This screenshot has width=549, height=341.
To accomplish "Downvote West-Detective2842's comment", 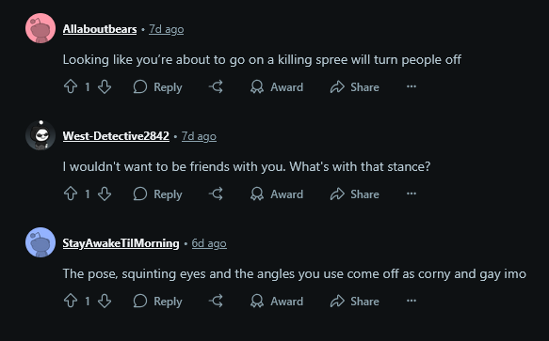I will pos(105,194).
